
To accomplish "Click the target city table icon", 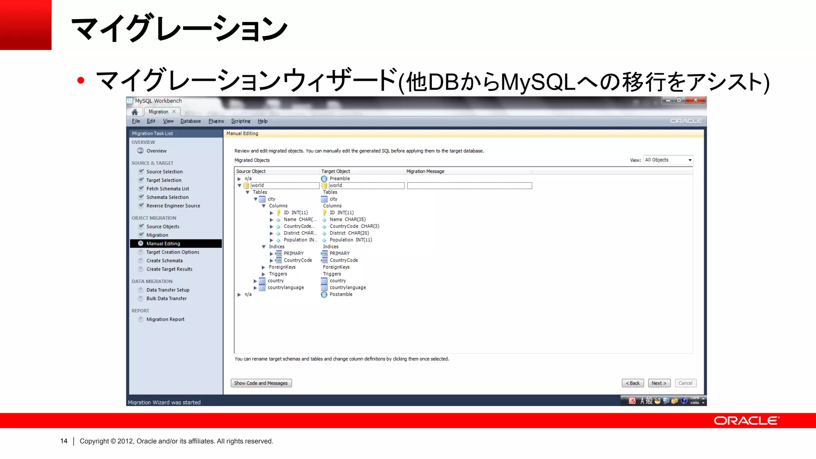I will (x=324, y=199).
